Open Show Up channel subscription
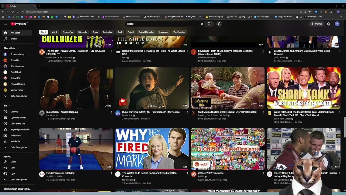This screenshot has width=346, height=195. (x=17, y=60)
